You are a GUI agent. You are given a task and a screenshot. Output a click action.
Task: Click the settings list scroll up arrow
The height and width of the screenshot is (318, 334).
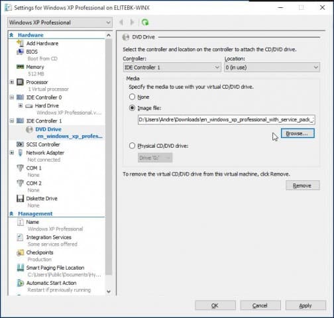(x=109, y=35)
